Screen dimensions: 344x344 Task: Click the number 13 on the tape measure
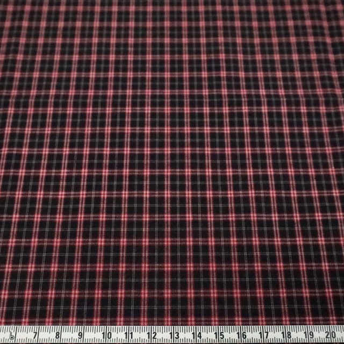coord(176,334)
